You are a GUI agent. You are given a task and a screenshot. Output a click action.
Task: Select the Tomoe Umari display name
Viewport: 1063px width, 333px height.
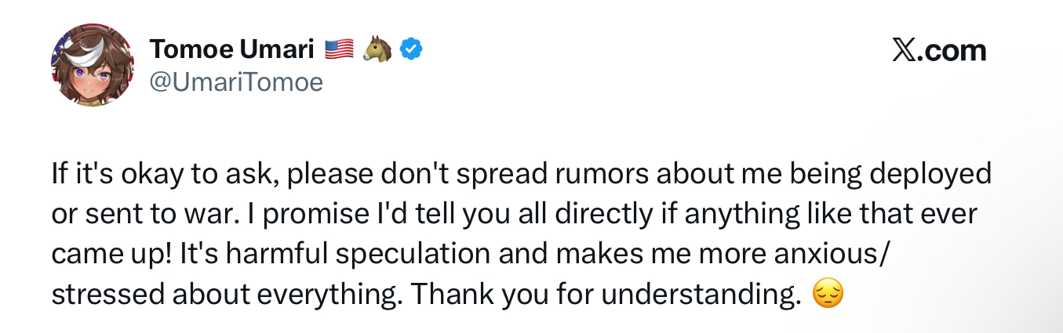click(x=231, y=49)
